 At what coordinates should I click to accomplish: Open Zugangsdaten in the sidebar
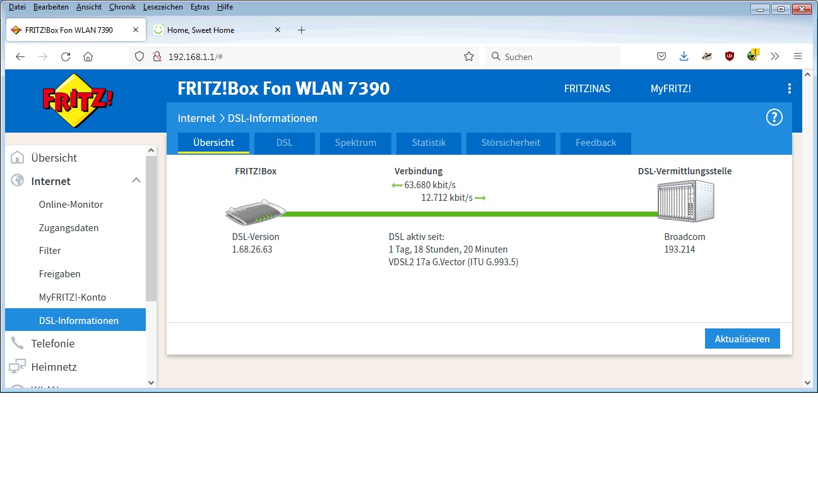coord(69,228)
